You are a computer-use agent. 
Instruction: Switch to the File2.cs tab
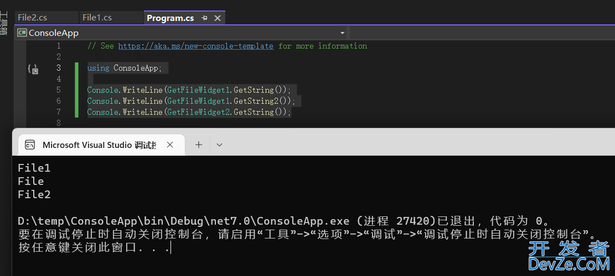pos(33,18)
